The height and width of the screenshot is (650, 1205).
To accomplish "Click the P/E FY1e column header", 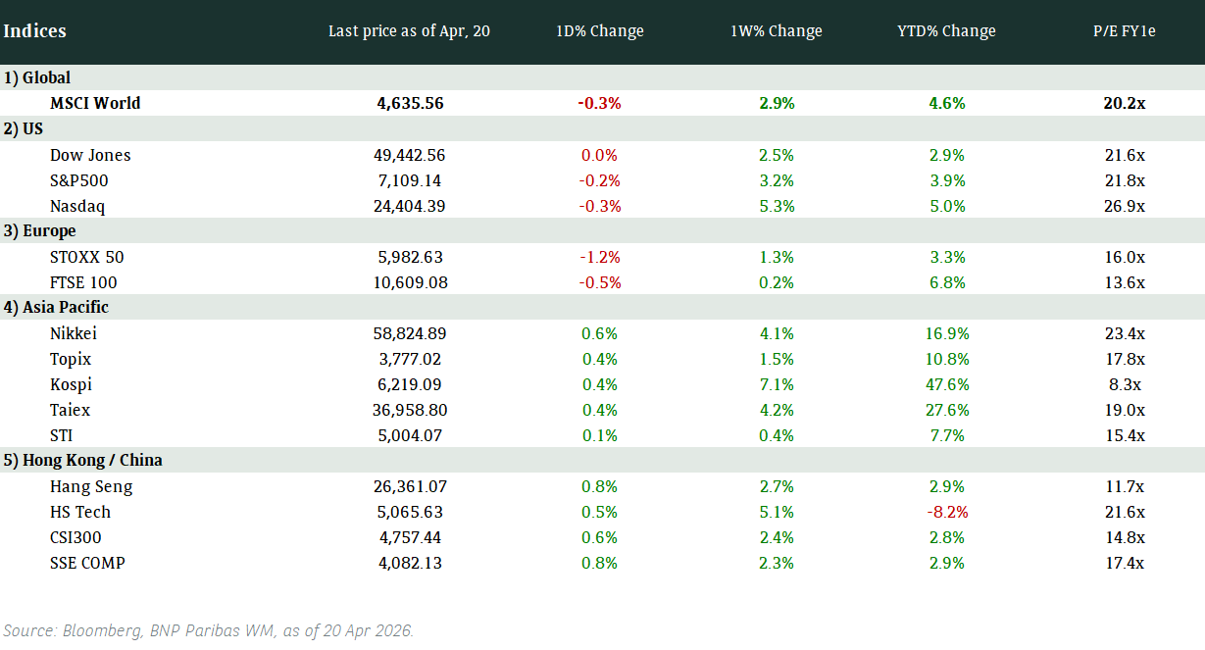I will coord(1125,30).
